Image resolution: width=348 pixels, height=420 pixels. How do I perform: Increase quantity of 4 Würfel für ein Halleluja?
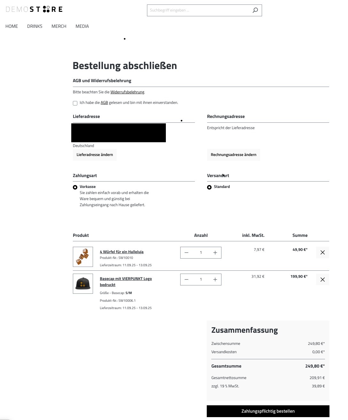click(x=215, y=253)
